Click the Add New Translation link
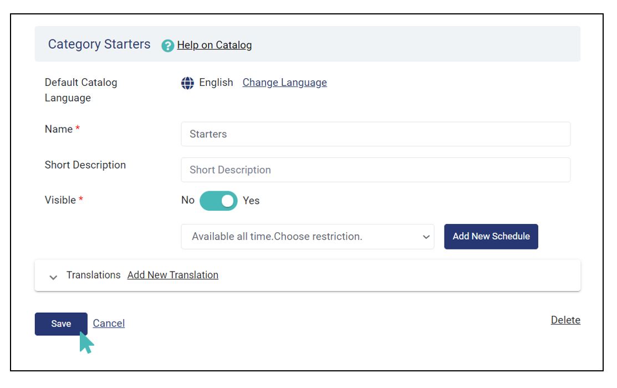The width and height of the screenshot is (617, 388). 173,275
